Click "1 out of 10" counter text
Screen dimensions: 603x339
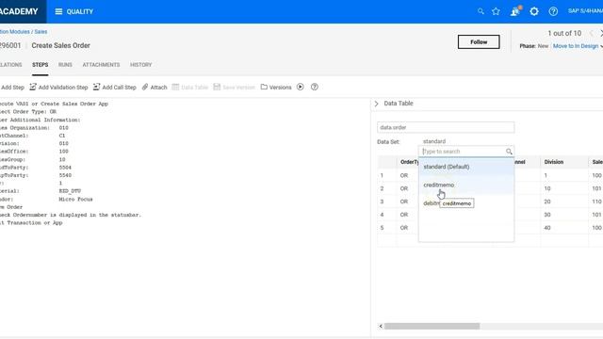click(x=564, y=34)
